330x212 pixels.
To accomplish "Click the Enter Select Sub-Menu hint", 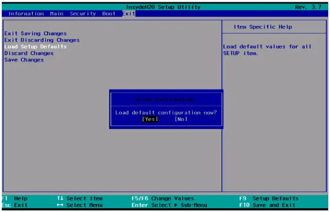I will tap(169, 205).
